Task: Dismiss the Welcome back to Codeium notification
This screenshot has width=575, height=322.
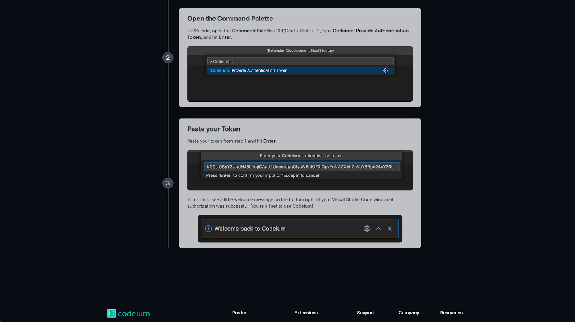Action: click(390, 229)
